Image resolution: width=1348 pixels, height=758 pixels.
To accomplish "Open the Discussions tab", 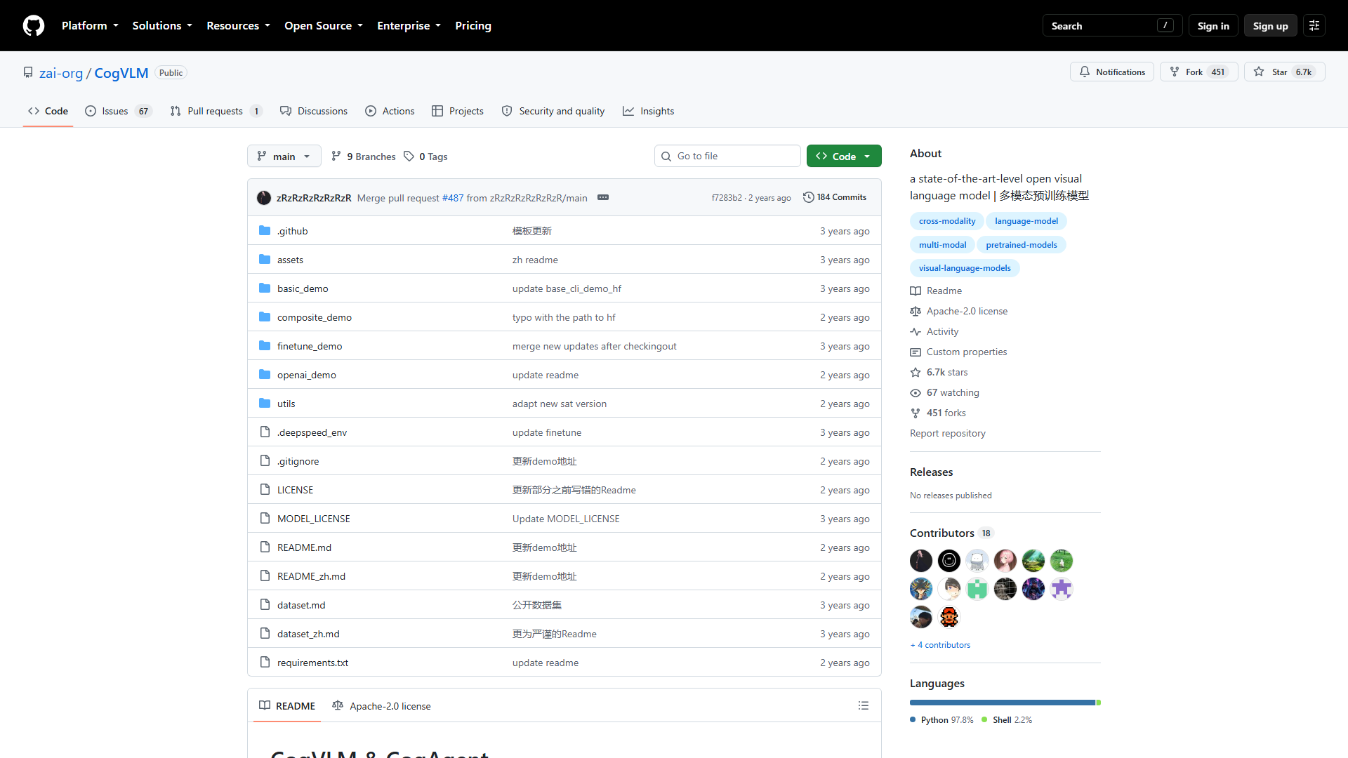I will tap(314, 111).
